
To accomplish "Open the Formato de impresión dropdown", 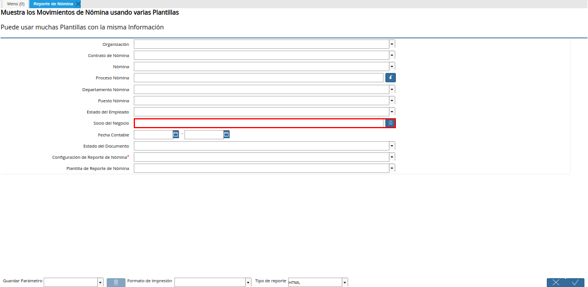I will coord(248,282).
